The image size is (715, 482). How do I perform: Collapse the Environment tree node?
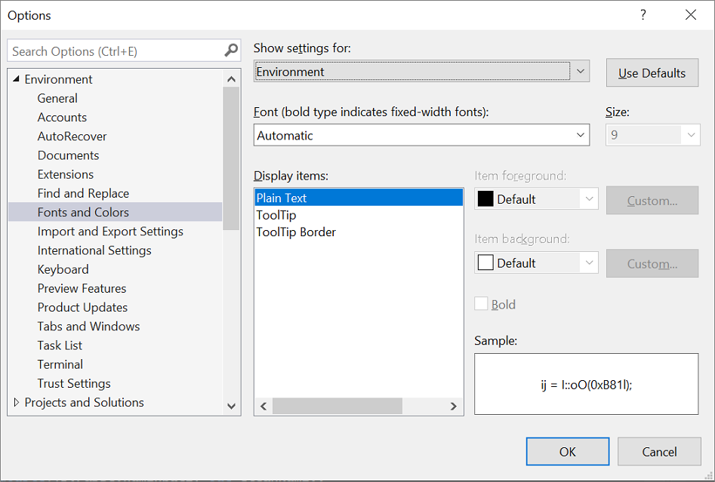15,78
